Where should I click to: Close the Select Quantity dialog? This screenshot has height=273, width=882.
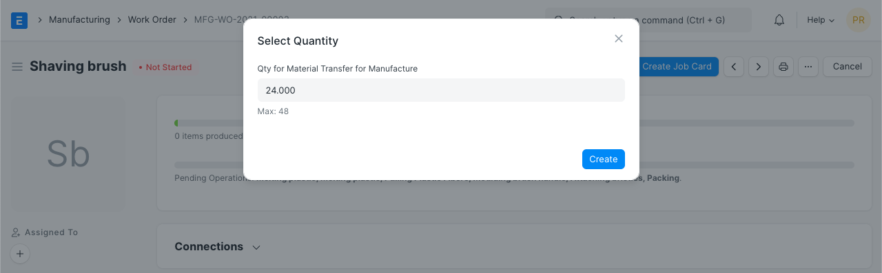pyautogui.click(x=619, y=39)
